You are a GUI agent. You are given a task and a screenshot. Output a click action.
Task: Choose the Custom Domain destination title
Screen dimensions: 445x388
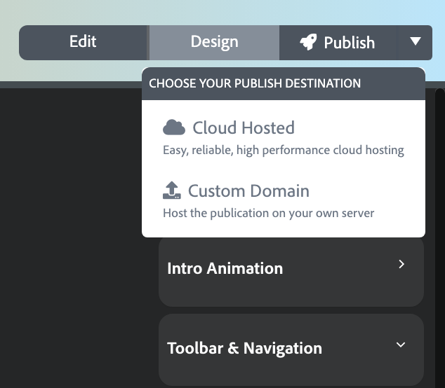[248, 191]
